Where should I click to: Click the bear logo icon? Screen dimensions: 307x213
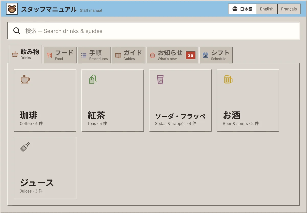12,9
